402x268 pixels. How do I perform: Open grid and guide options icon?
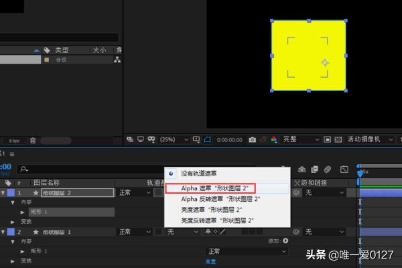196,139
